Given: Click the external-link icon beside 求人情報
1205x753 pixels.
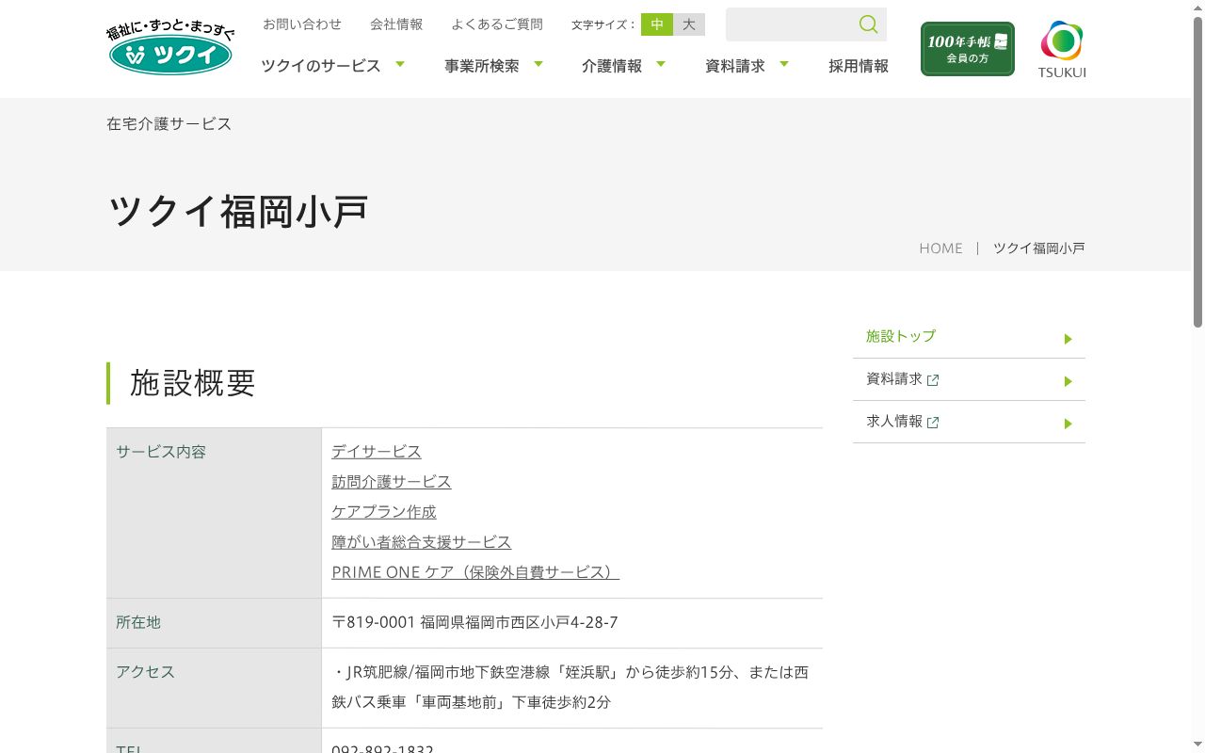Looking at the screenshot, I should [933, 423].
